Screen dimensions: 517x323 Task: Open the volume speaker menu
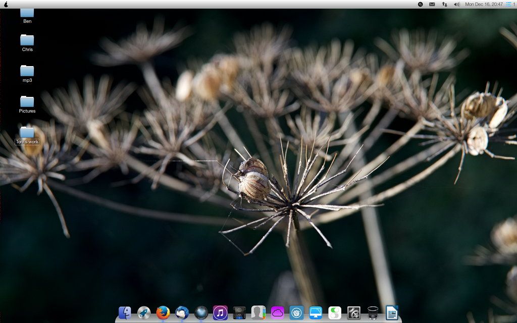click(x=456, y=4)
